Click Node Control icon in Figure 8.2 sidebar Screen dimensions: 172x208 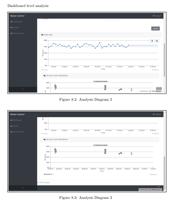[11, 33]
